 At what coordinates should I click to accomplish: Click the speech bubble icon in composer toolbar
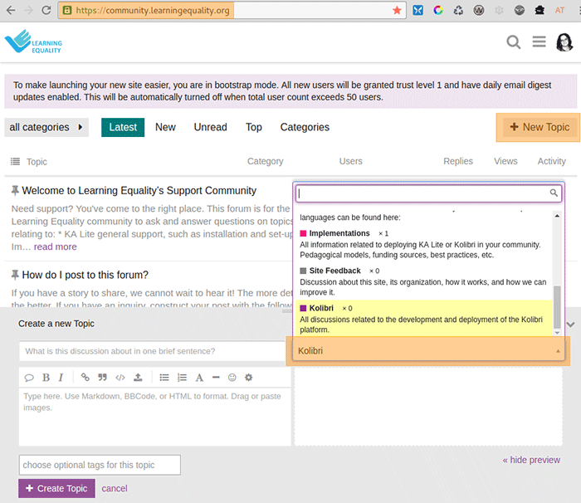pos(29,378)
